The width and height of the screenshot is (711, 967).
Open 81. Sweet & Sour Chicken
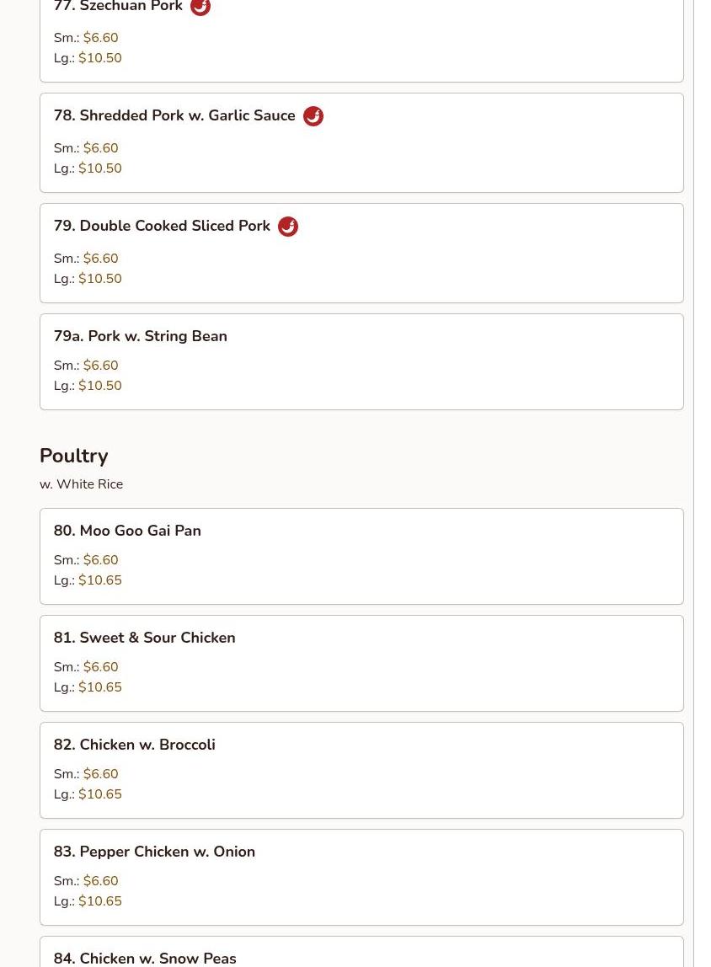click(x=361, y=663)
